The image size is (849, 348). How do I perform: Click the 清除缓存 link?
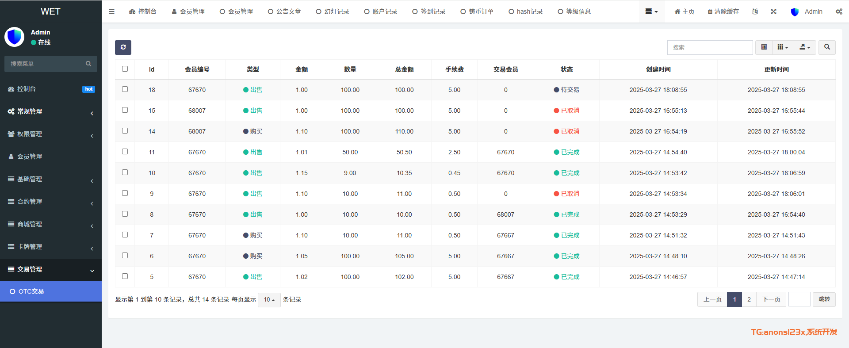(x=723, y=11)
